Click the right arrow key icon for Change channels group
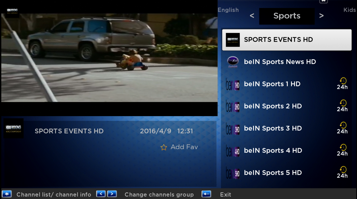Image resolution: width=357 pixels, height=199 pixels. pyautogui.click(x=112, y=194)
